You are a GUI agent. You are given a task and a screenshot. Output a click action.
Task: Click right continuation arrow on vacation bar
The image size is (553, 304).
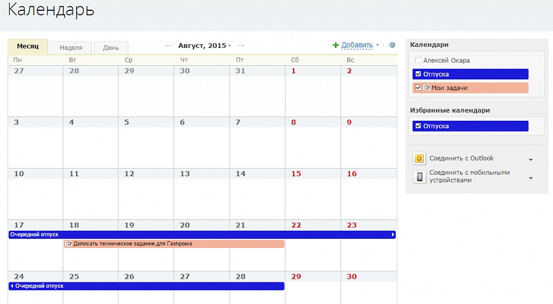[393, 235]
